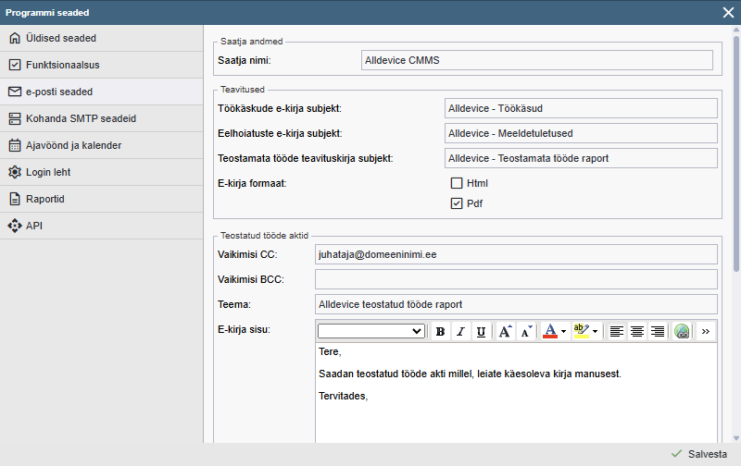Screen dimensions: 741x466
Task: Click the Html checkbox label text
Action: (477, 183)
